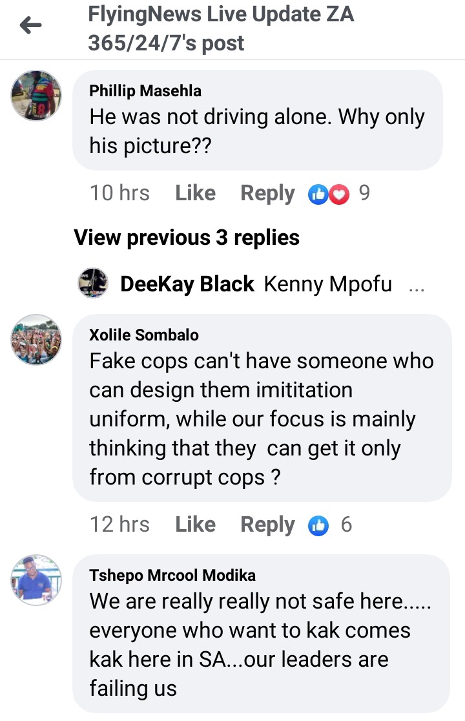Open Xolile Sombalo's name link

[x=144, y=335]
